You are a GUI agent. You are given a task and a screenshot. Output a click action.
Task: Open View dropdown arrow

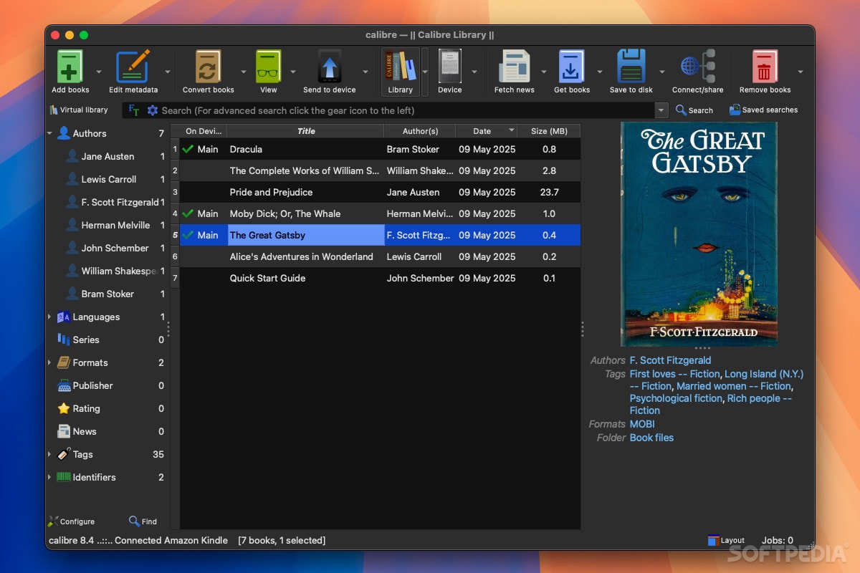pos(292,72)
